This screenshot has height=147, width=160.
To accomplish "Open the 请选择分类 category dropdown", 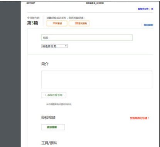I will point(54,46).
